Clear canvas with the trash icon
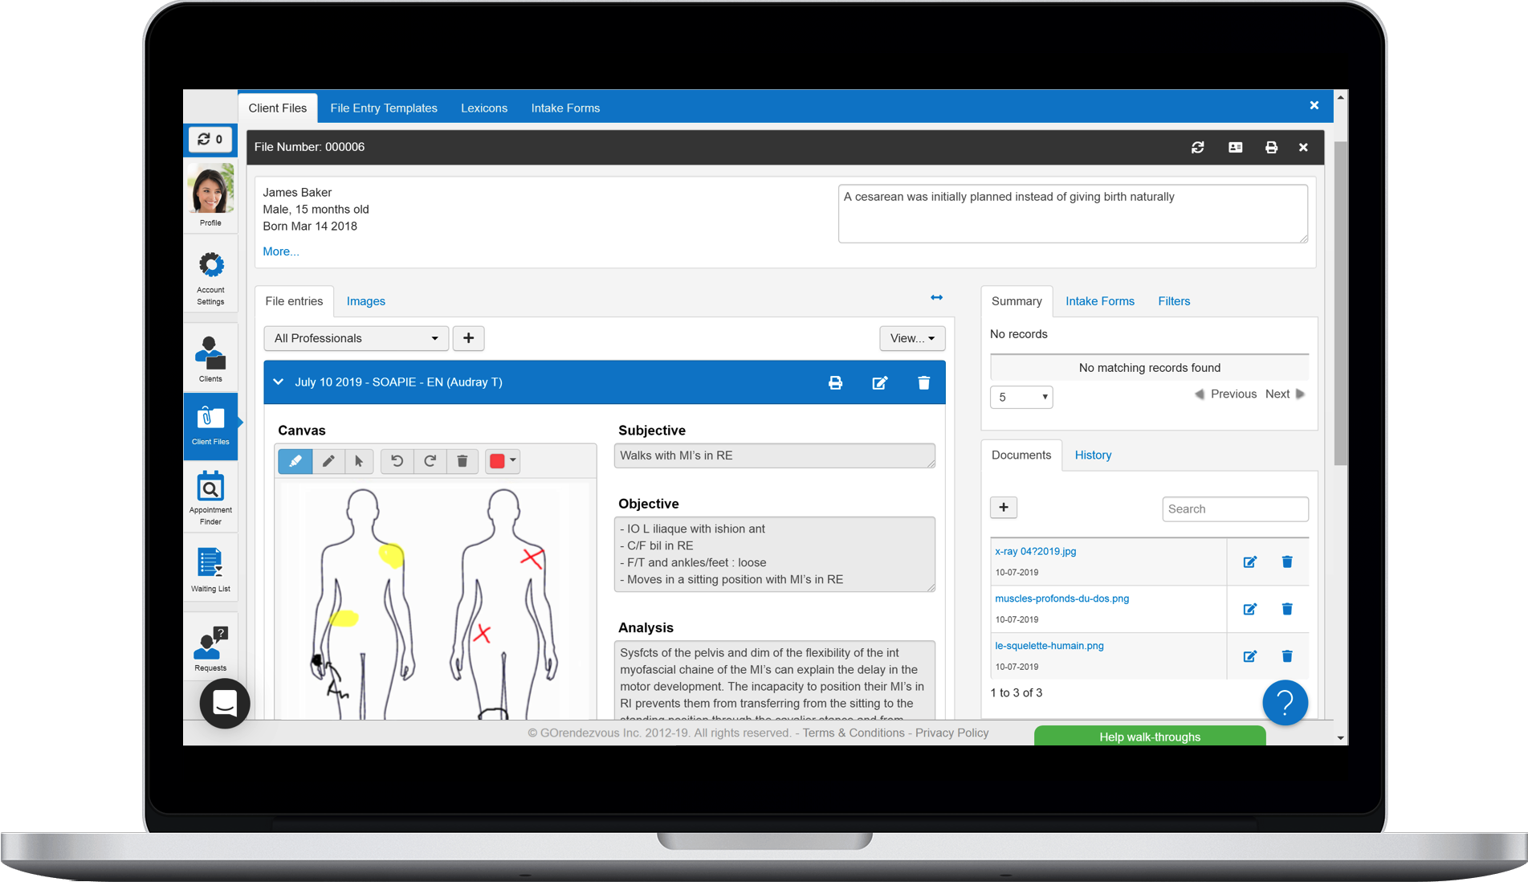The image size is (1528, 882). (x=462, y=461)
